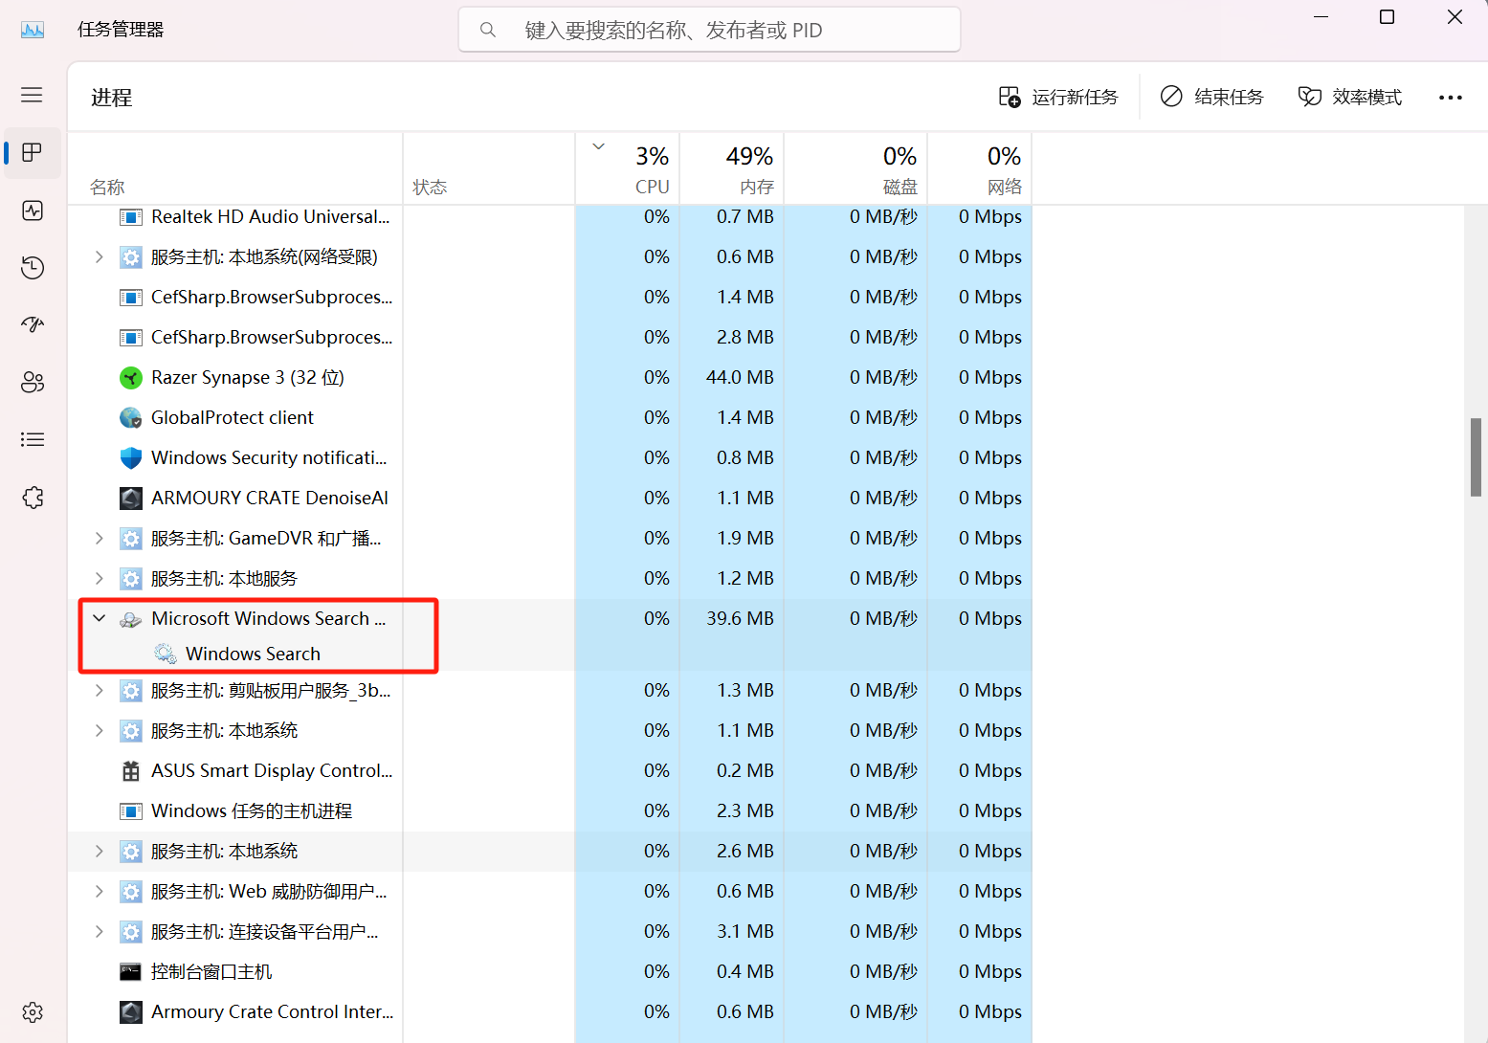The width and height of the screenshot is (1488, 1043).
Task: Click gear icon beside 服务主机: 本地系统(网络受限)
Action: coord(131,257)
